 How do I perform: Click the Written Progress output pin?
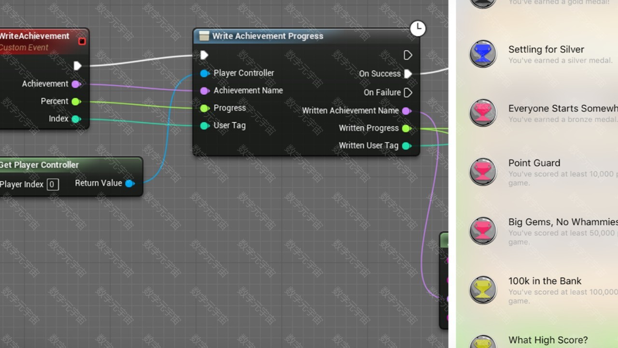pyautogui.click(x=407, y=129)
